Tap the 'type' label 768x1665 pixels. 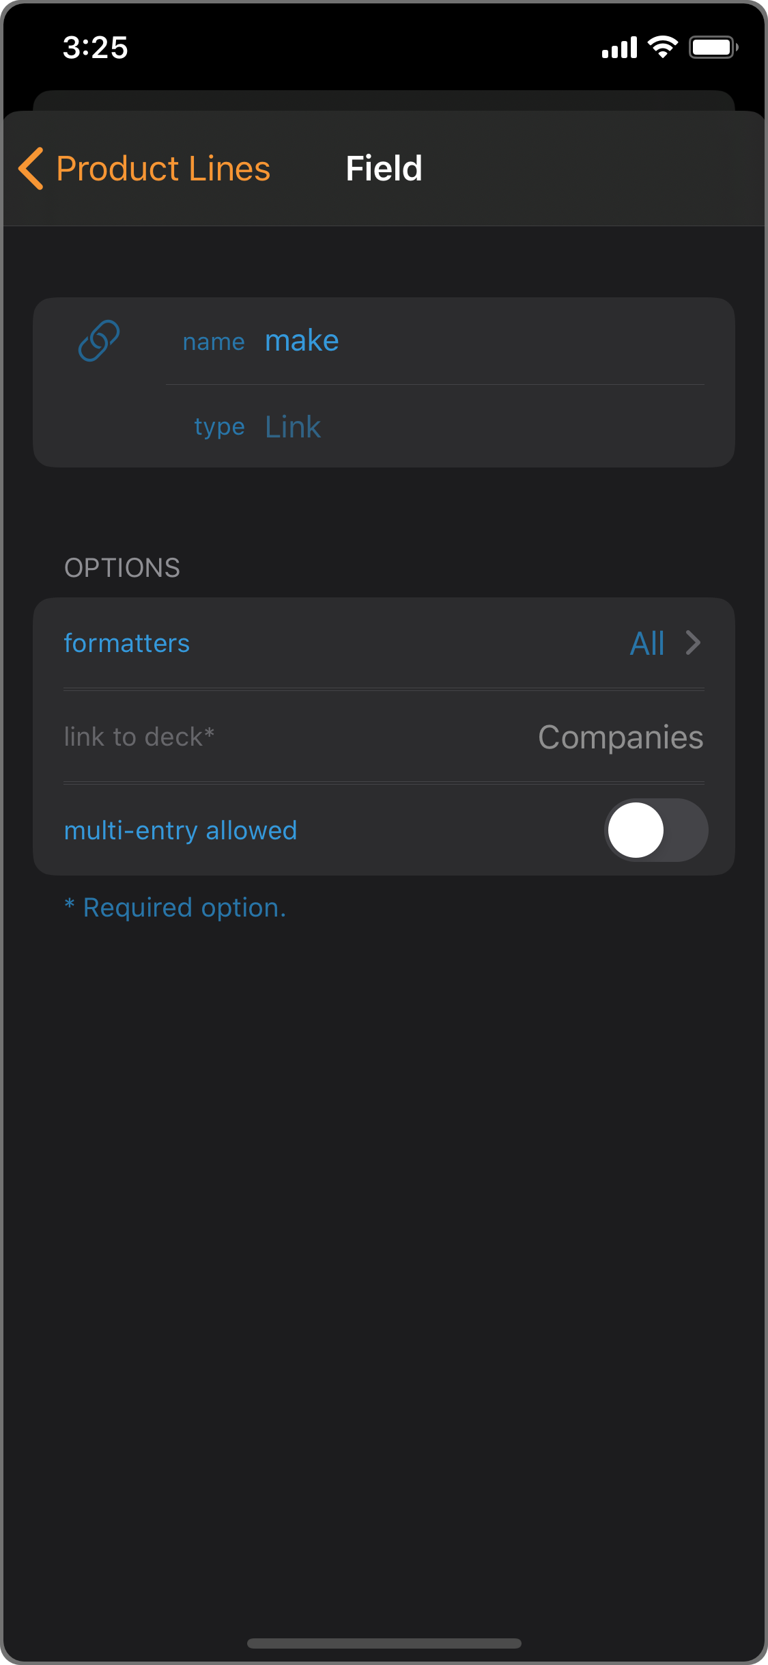click(x=219, y=427)
